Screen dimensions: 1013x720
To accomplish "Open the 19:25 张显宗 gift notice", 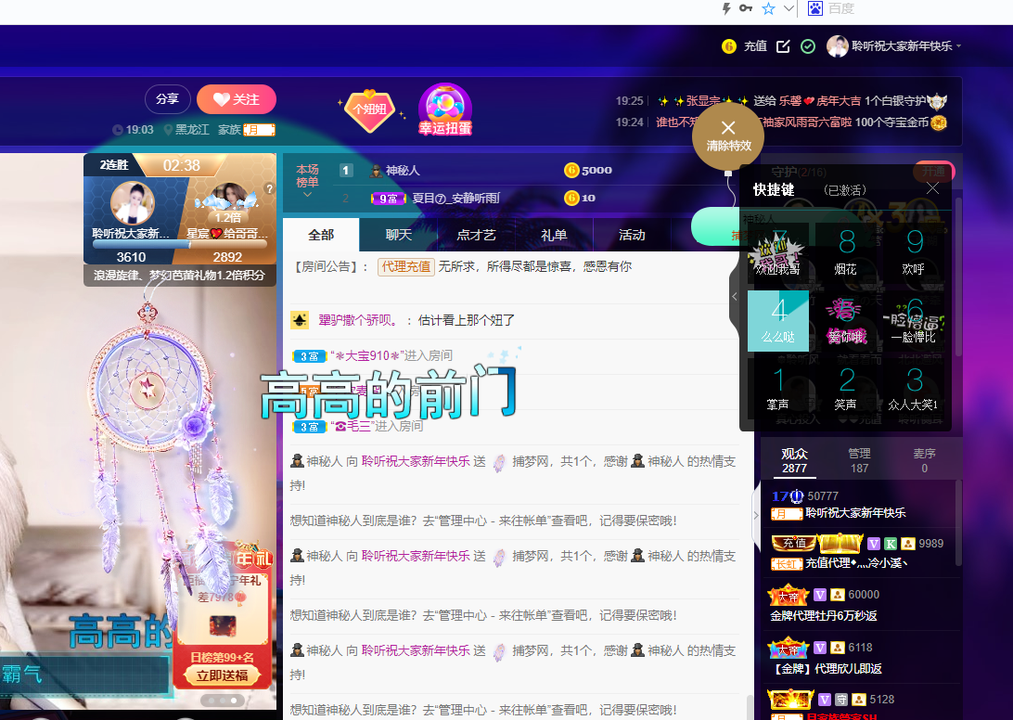I will tap(781, 101).
